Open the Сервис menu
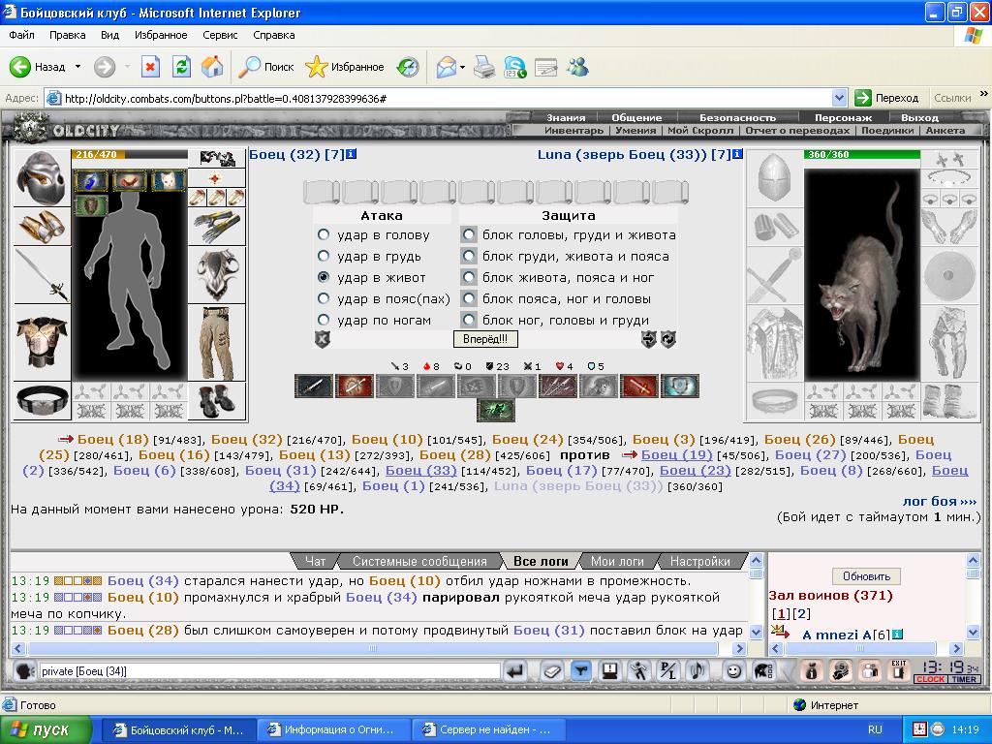The height and width of the screenshot is (744, 992). 220,35
